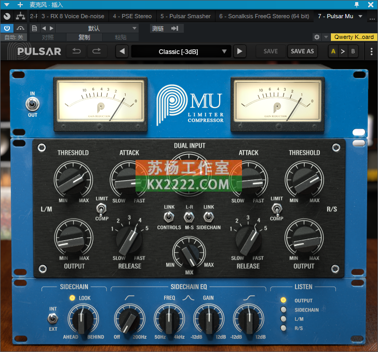Flip the L/M LIMIT/COMP switch
Image resolution: width=378 pixels, height=352 pixels.
101,209
